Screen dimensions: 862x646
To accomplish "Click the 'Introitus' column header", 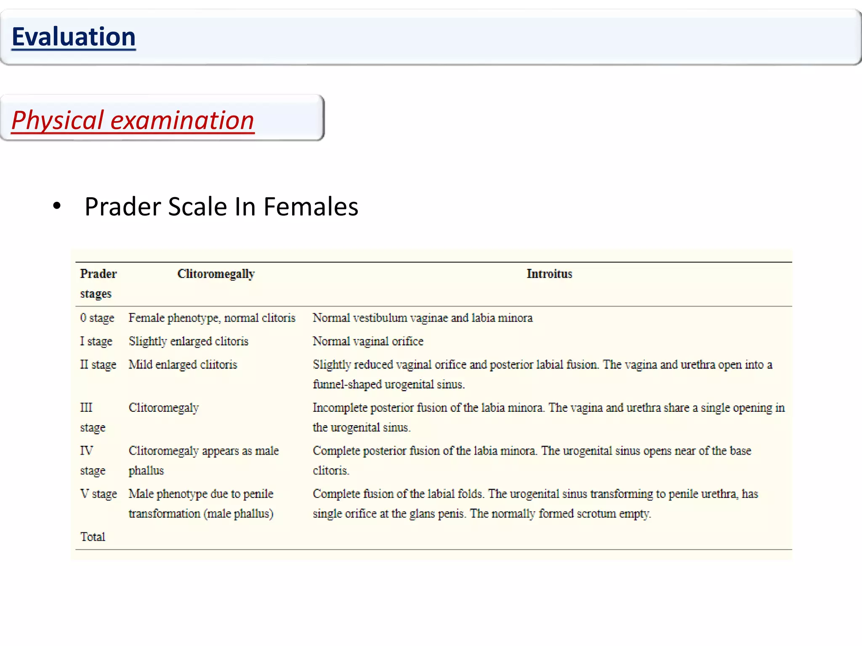I will coord(549,274).
